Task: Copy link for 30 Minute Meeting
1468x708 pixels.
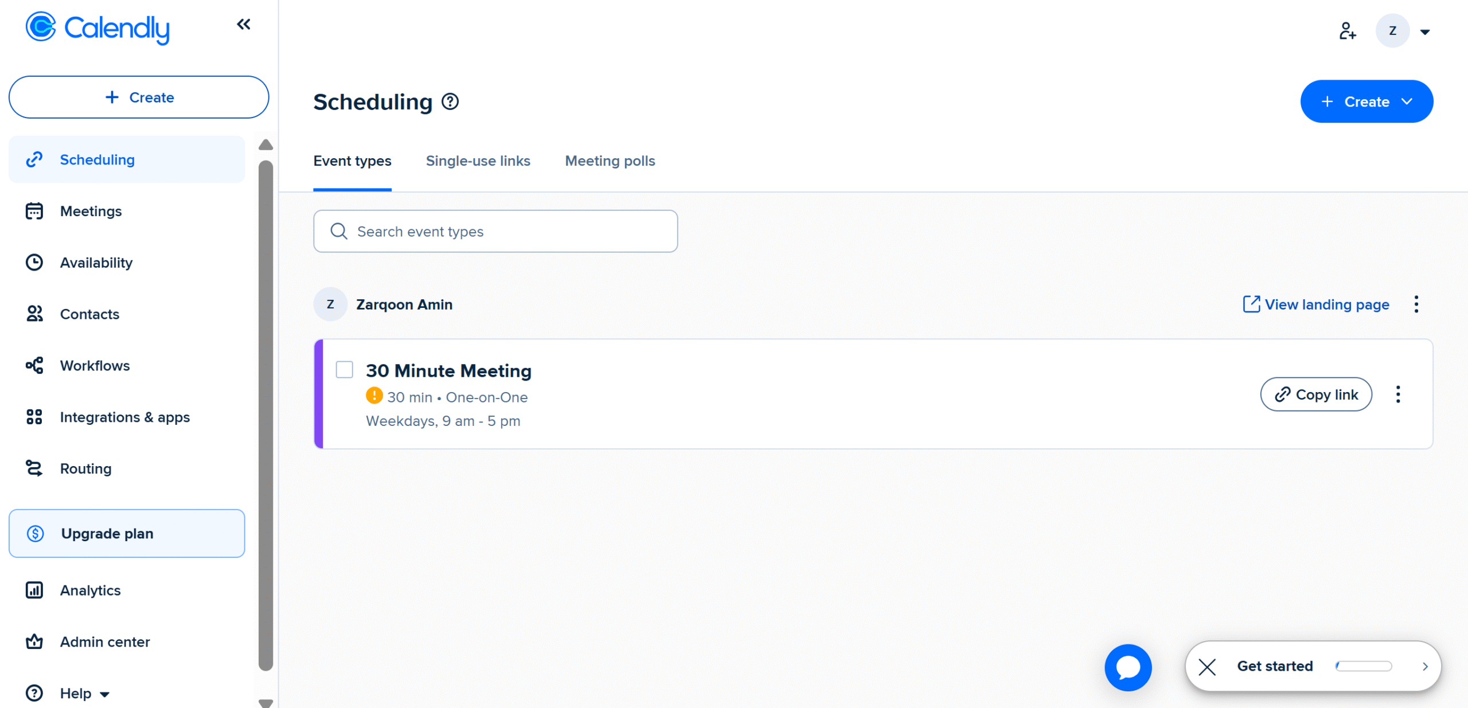Action: pos(1316,394)
